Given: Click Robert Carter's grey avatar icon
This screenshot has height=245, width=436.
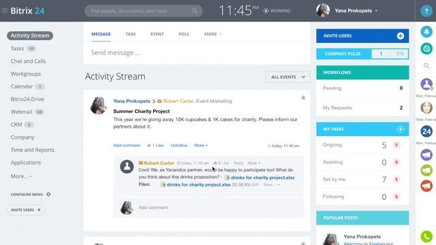Looking at the screenshot, I should [x=127, y=167].
